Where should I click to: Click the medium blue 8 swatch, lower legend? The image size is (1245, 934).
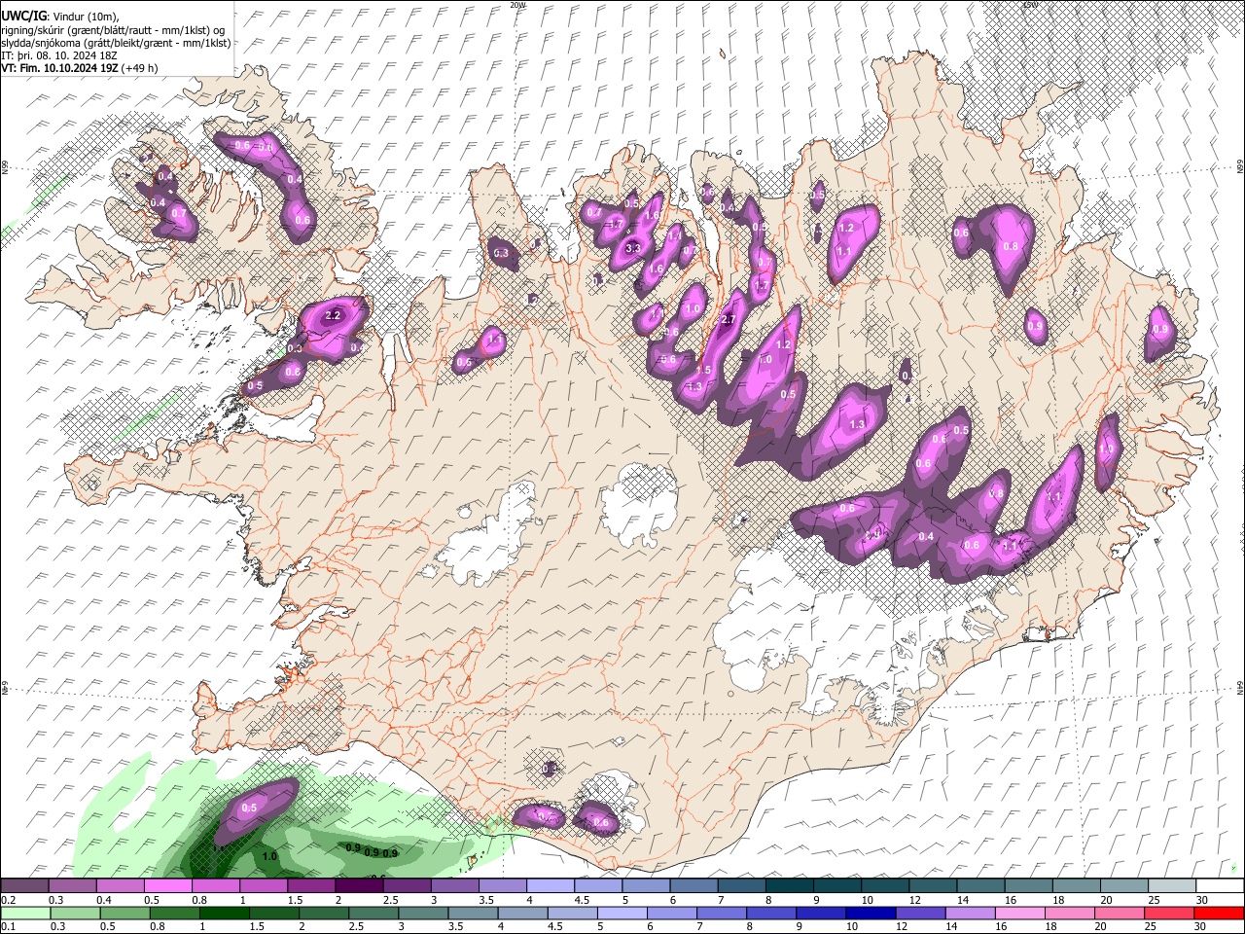click(x=771, y=913)
